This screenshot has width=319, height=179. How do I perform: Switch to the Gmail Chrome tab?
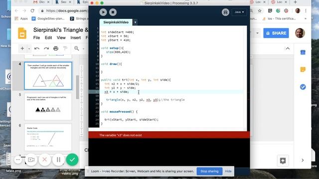coord(41,2)
